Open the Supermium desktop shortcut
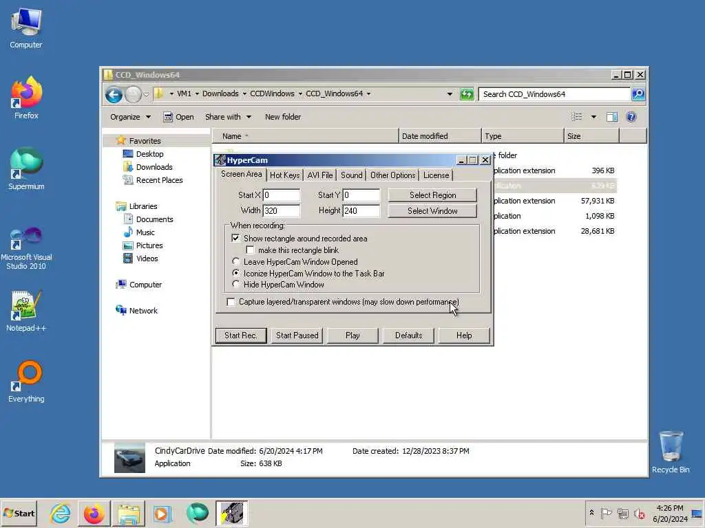 26,168
